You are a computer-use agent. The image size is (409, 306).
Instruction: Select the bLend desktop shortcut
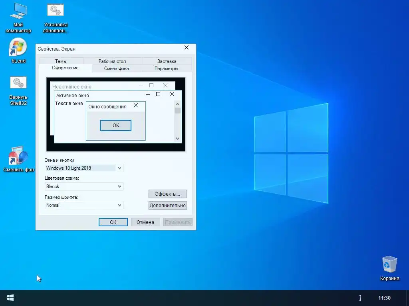click(x=18, y=51)
